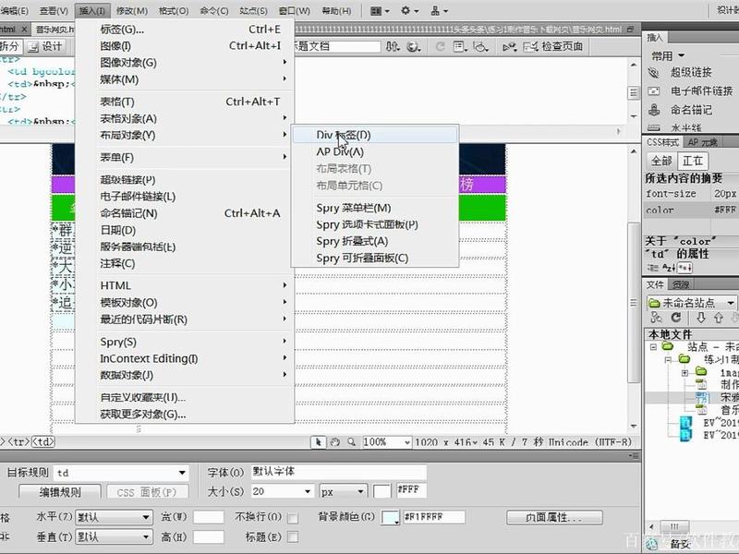Screen dimensions: 739x554
Task: Open the 未命名站点 site dropdown
Action: [691, 303]
